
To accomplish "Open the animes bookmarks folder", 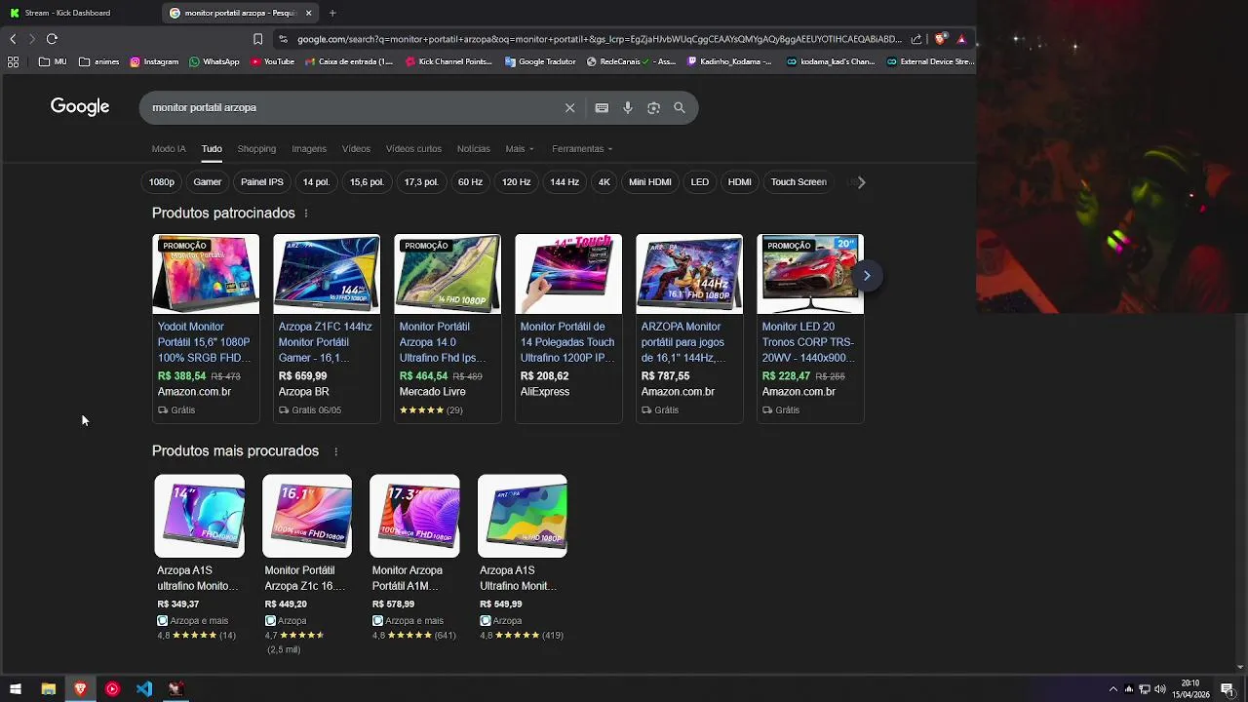I will (98, 61).
